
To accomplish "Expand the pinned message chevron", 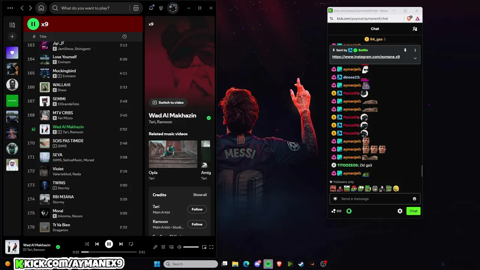I will coord(415,58).
